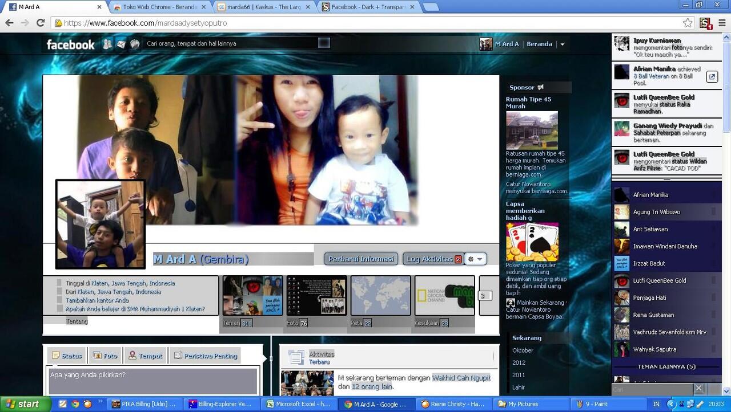Click open icon on Afrian Manika ticker item
Viewport: 731px width, 412px height.
[712, 76]
